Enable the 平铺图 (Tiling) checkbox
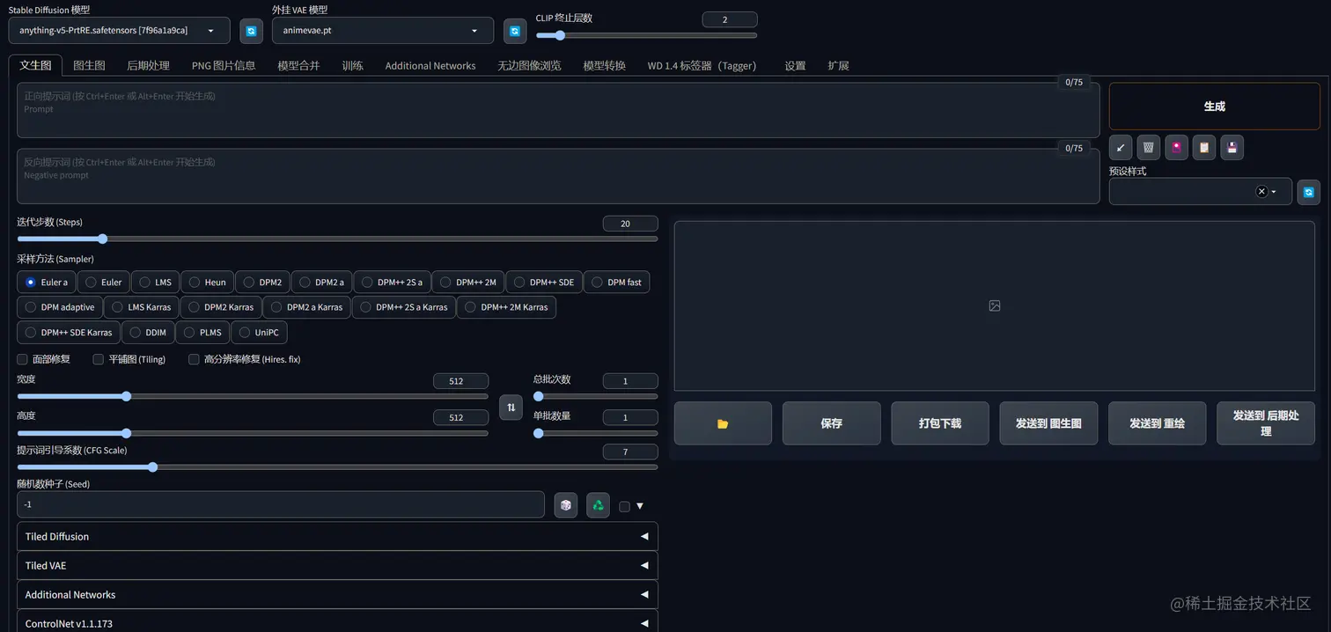Image resolution: width=1331 pixels, height=632 pixels. tap(99, 359)
